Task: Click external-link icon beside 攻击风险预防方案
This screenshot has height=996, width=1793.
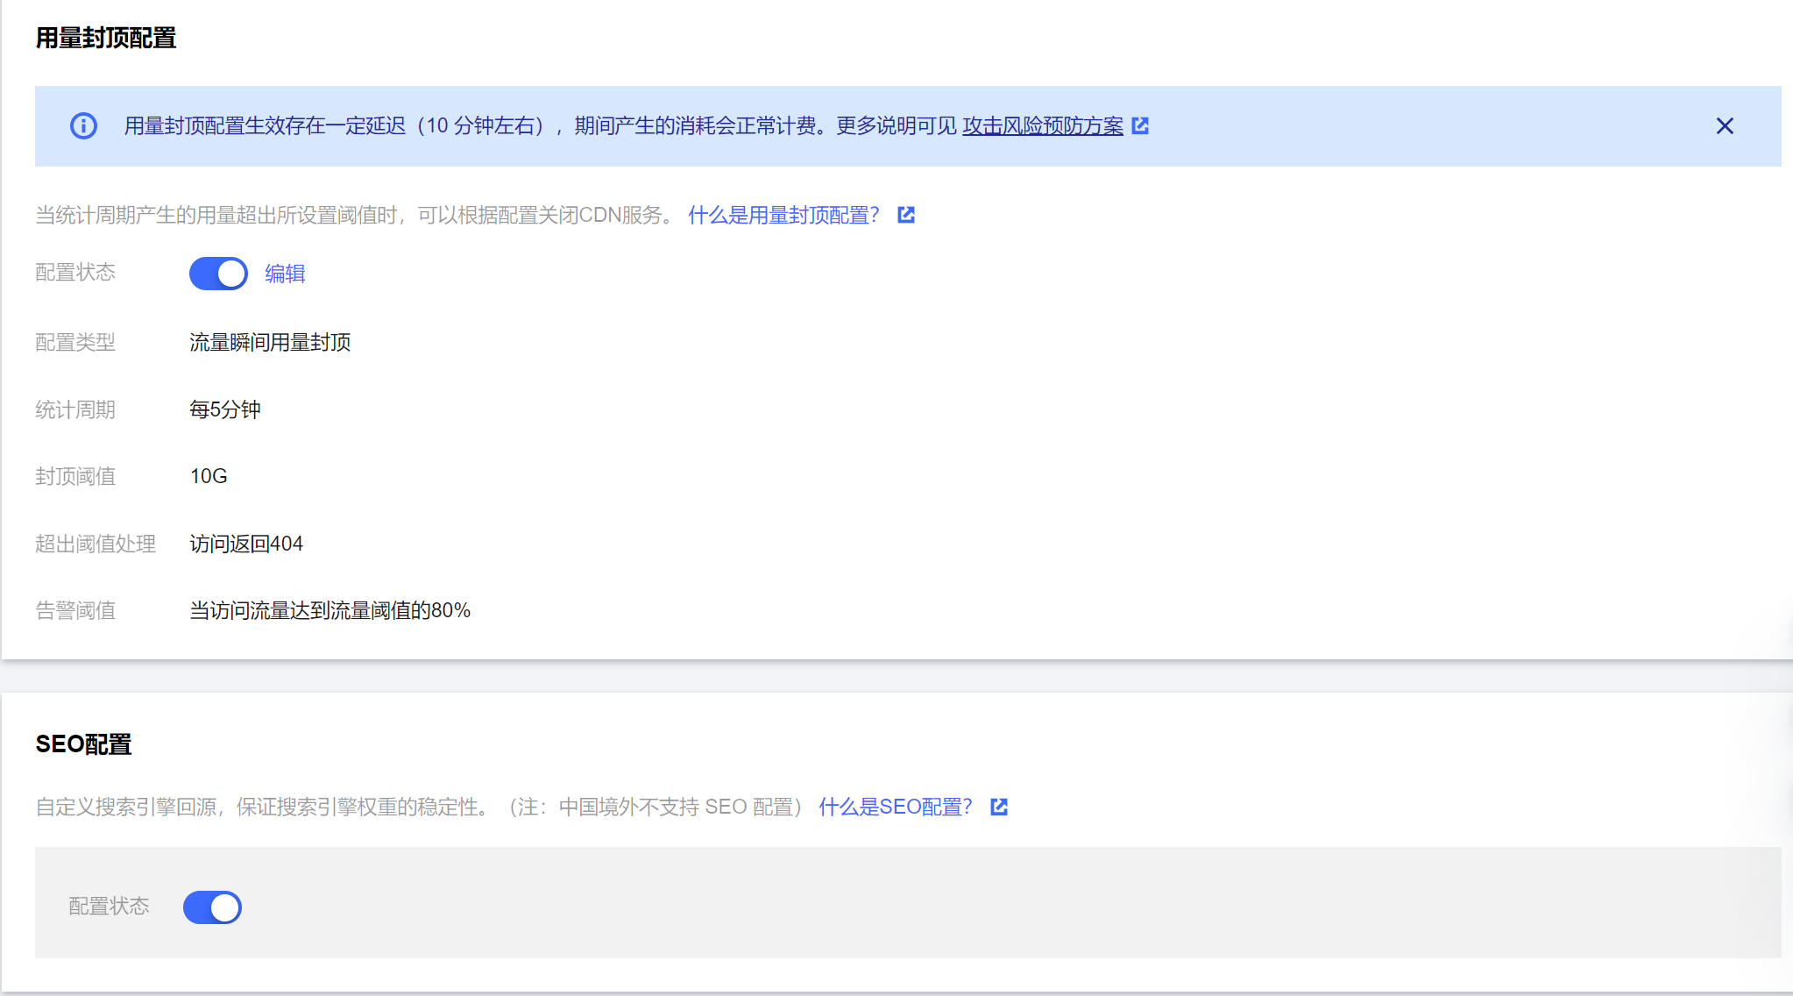Action: pyautogui.click(x=1140, y=126)
